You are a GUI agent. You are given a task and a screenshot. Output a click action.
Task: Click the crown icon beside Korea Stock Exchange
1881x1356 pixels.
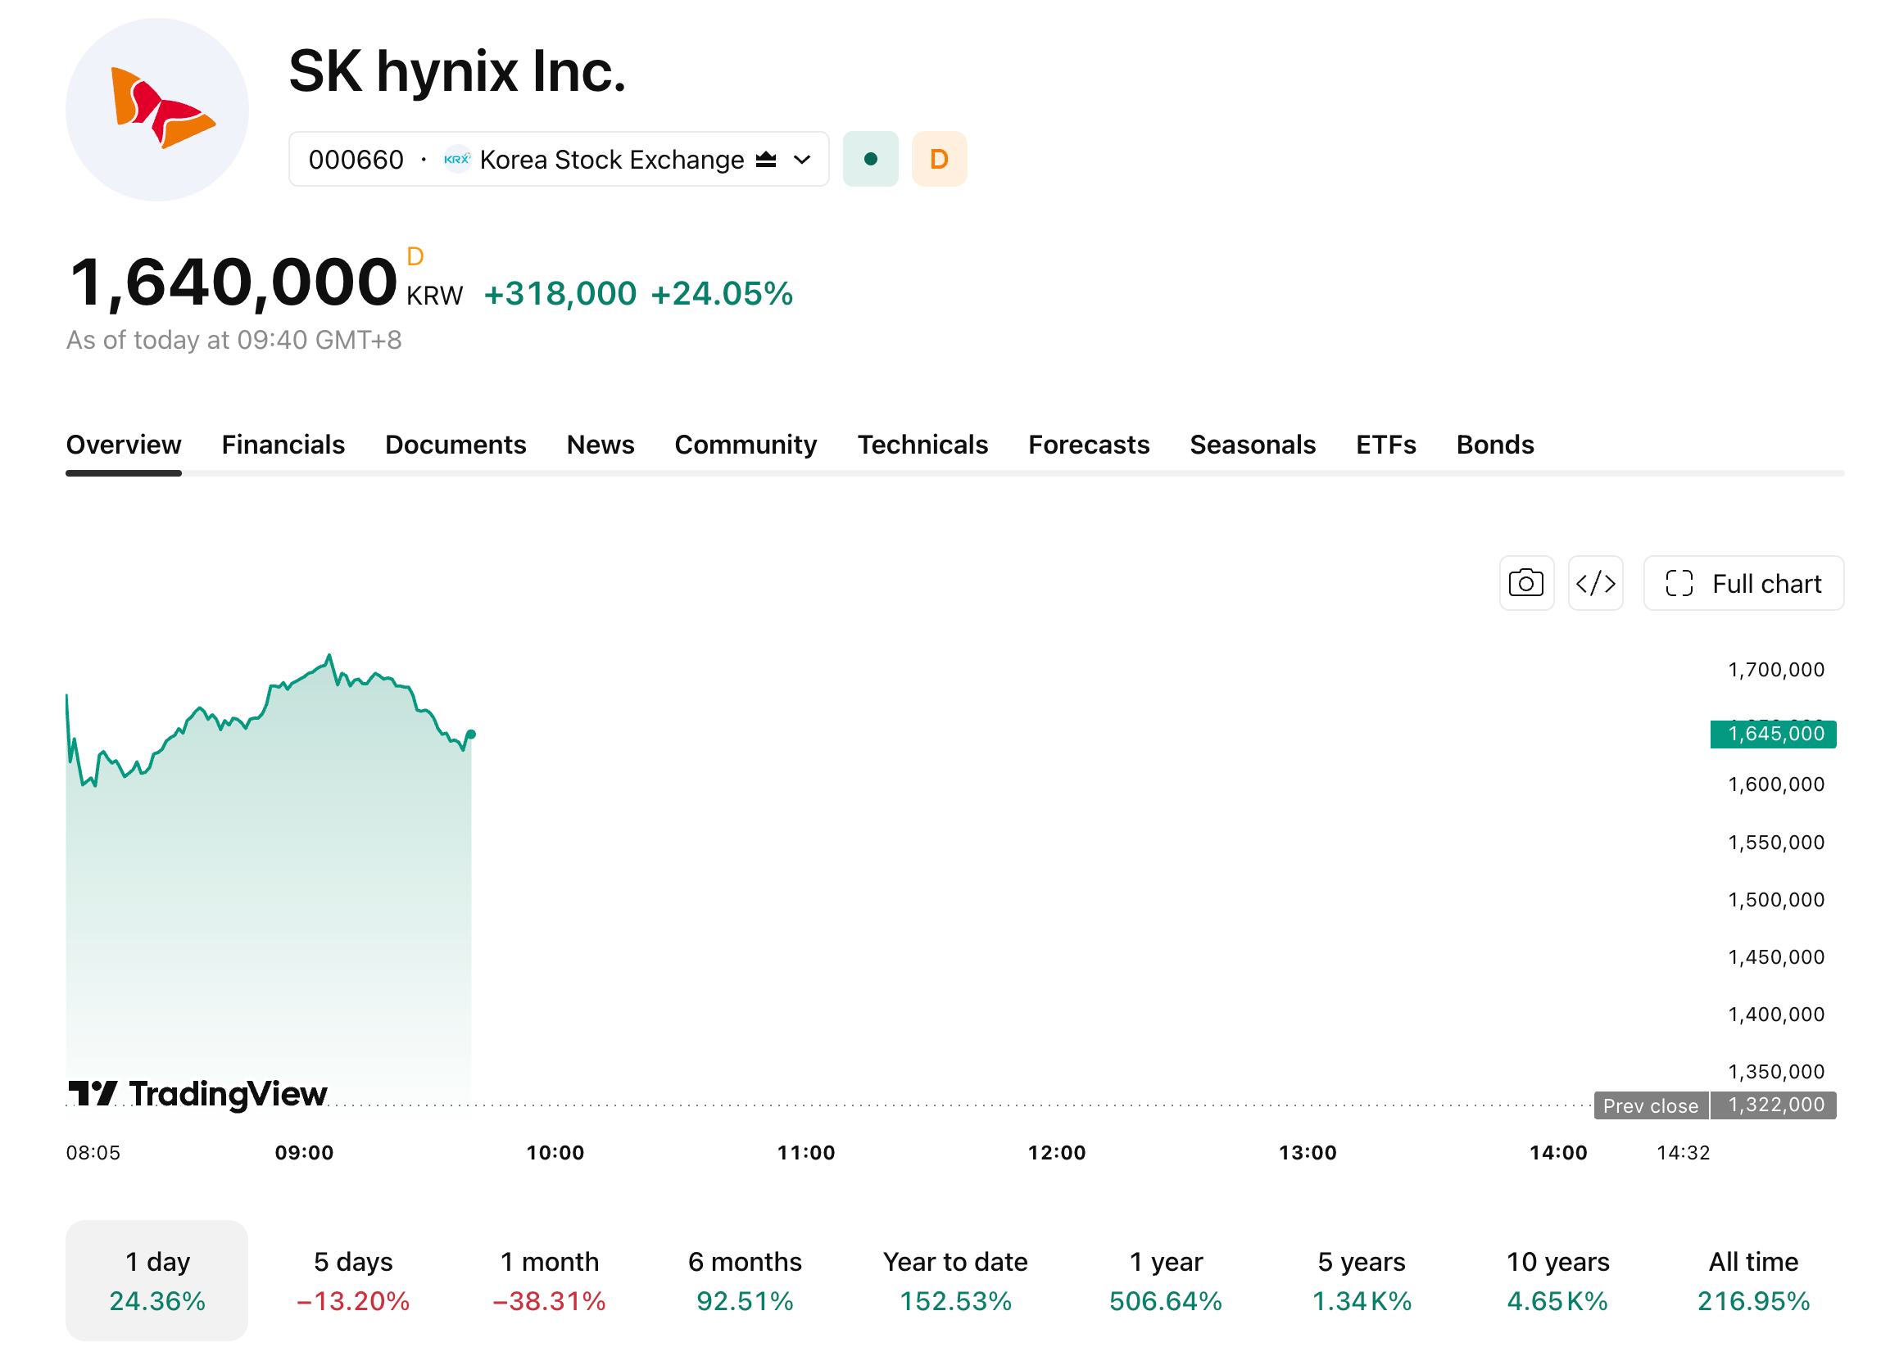pos(765,159)
